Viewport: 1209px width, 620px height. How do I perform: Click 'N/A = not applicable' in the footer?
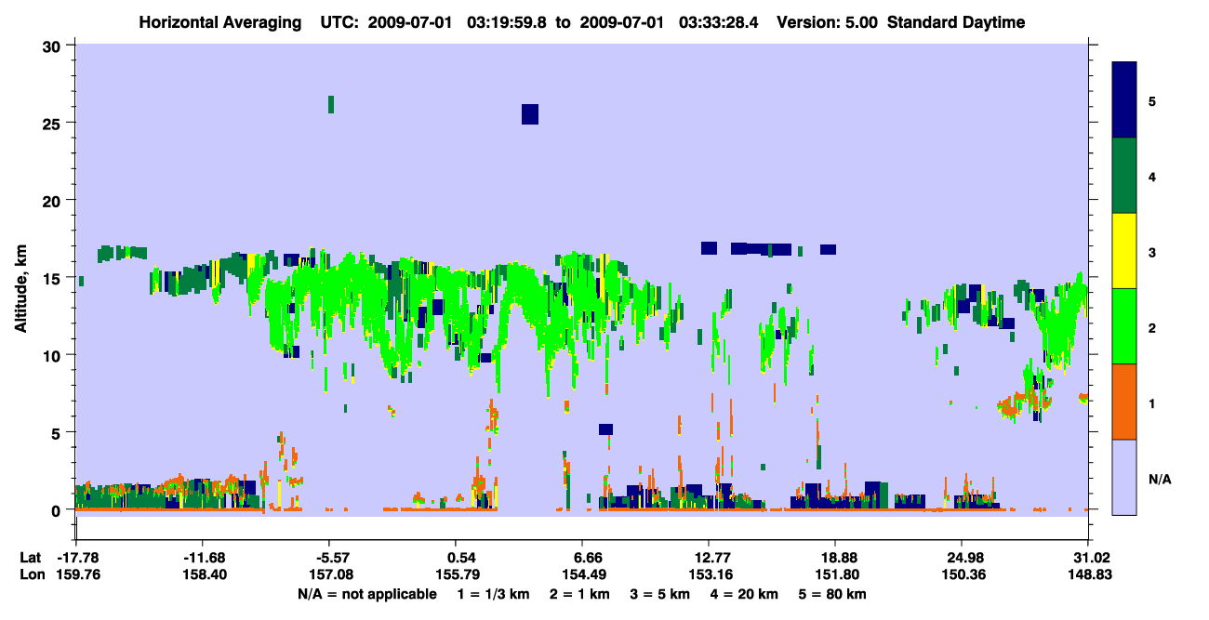point(366,594)
